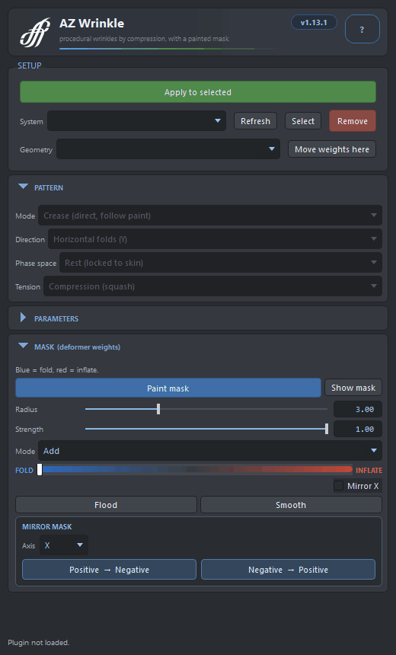Toggle the Show mask button
This screenshot has width=396, height=655.
353,388
